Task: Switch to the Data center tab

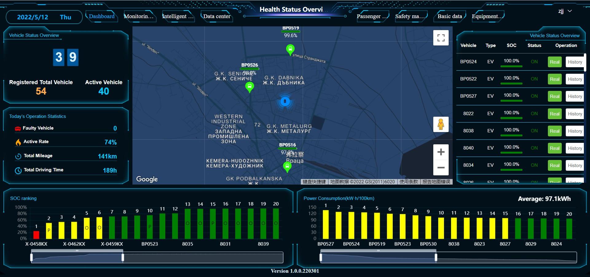Action: coord(217,16)
